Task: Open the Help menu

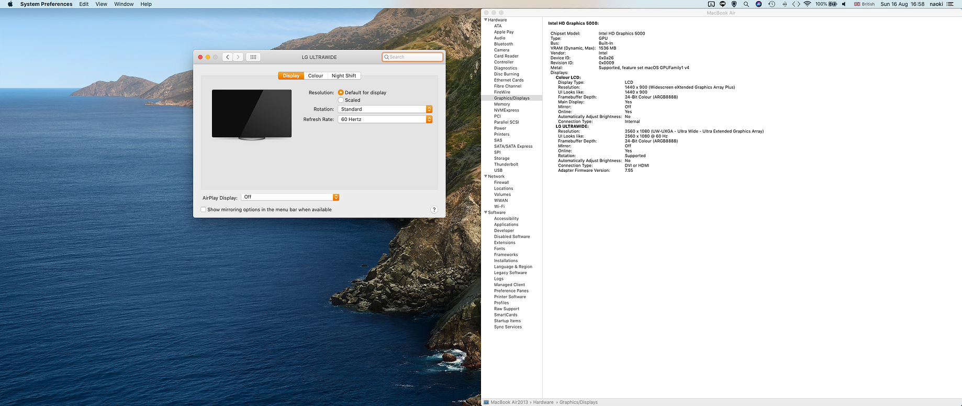Action: pyautogui.click(x=146, y=4)
